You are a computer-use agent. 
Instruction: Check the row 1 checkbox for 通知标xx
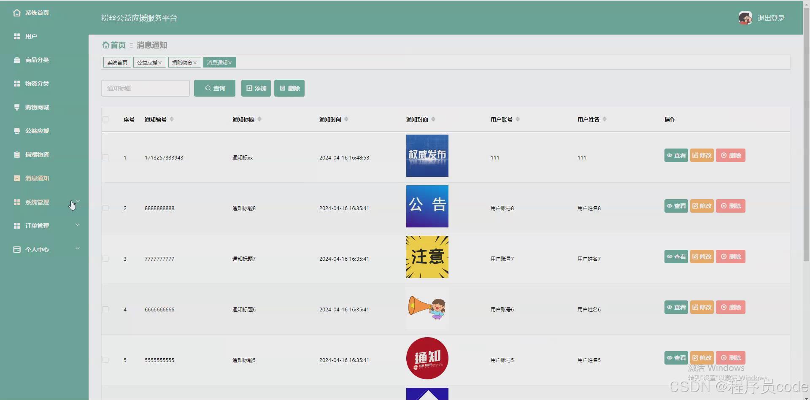click(x=105, y=157)
